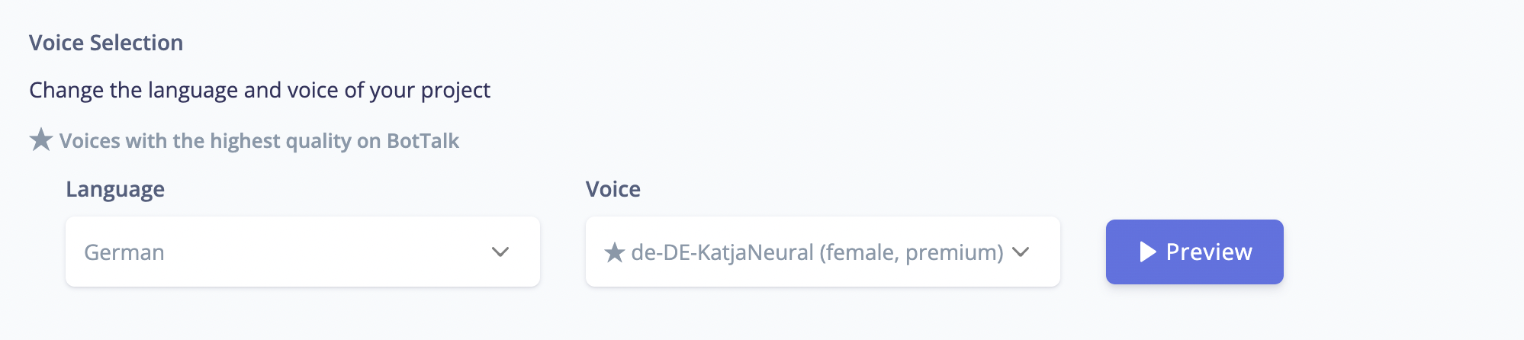Click the Voice field label
This screenshot has width=1524, height=340.
pyautogui.click(x=612, y=189)
